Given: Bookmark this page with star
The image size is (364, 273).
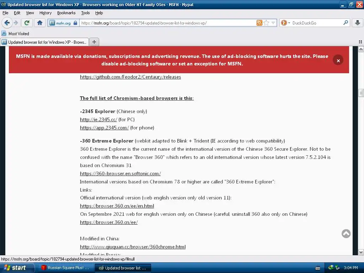Looking at the screenshot, I should tap(266, 23).
